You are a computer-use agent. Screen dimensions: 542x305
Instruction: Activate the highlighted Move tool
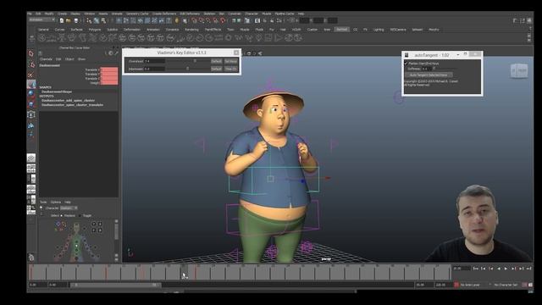tap(31, 84)
